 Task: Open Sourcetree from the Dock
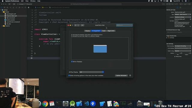93,104
